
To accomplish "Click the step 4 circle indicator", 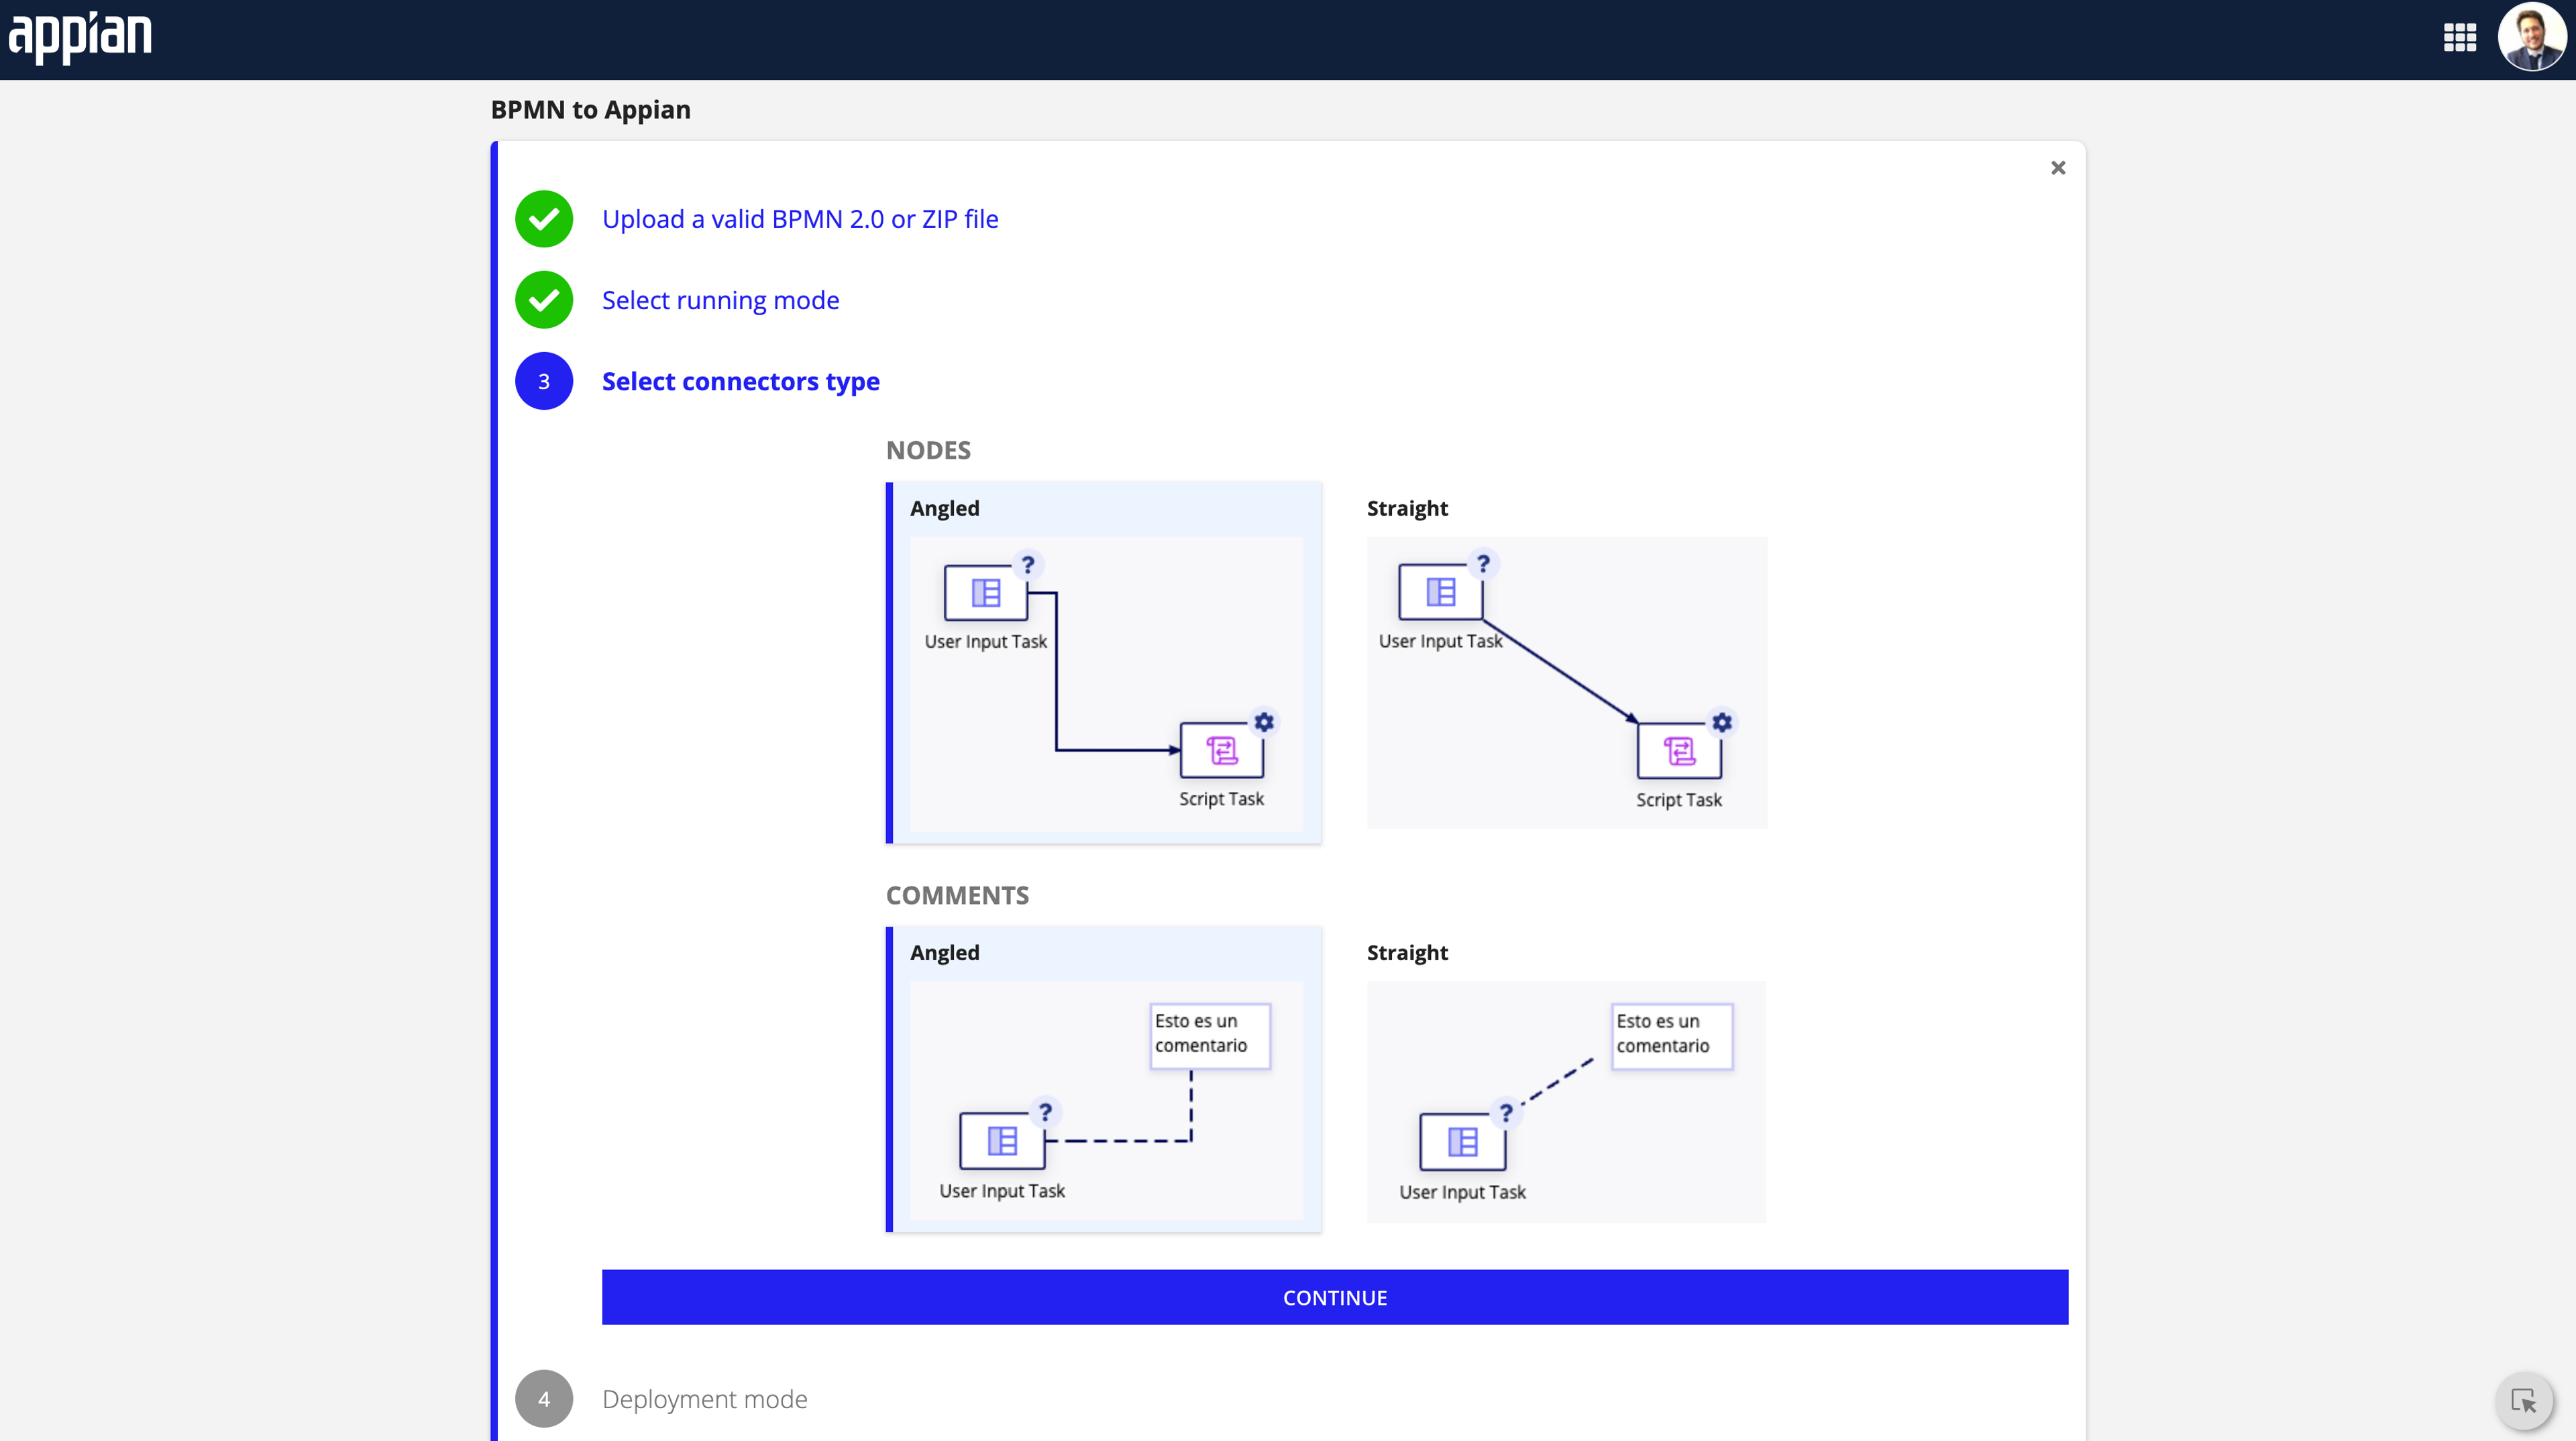I will tap(544, 1398).
